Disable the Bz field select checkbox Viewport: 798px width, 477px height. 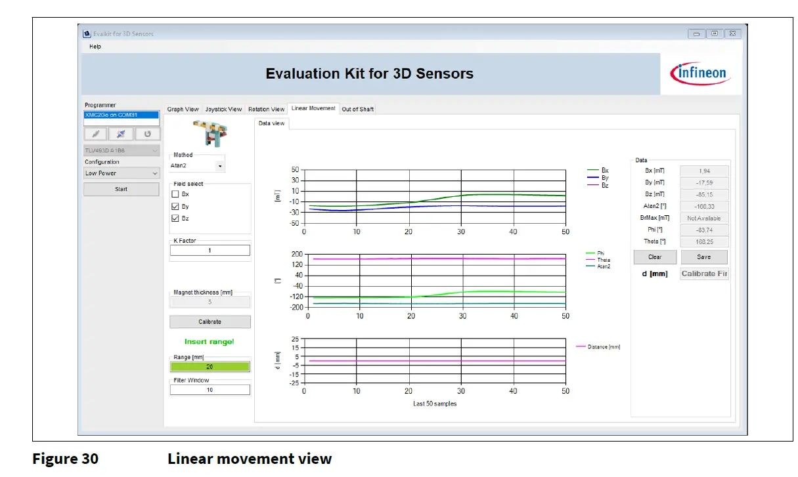click(175, 218)
